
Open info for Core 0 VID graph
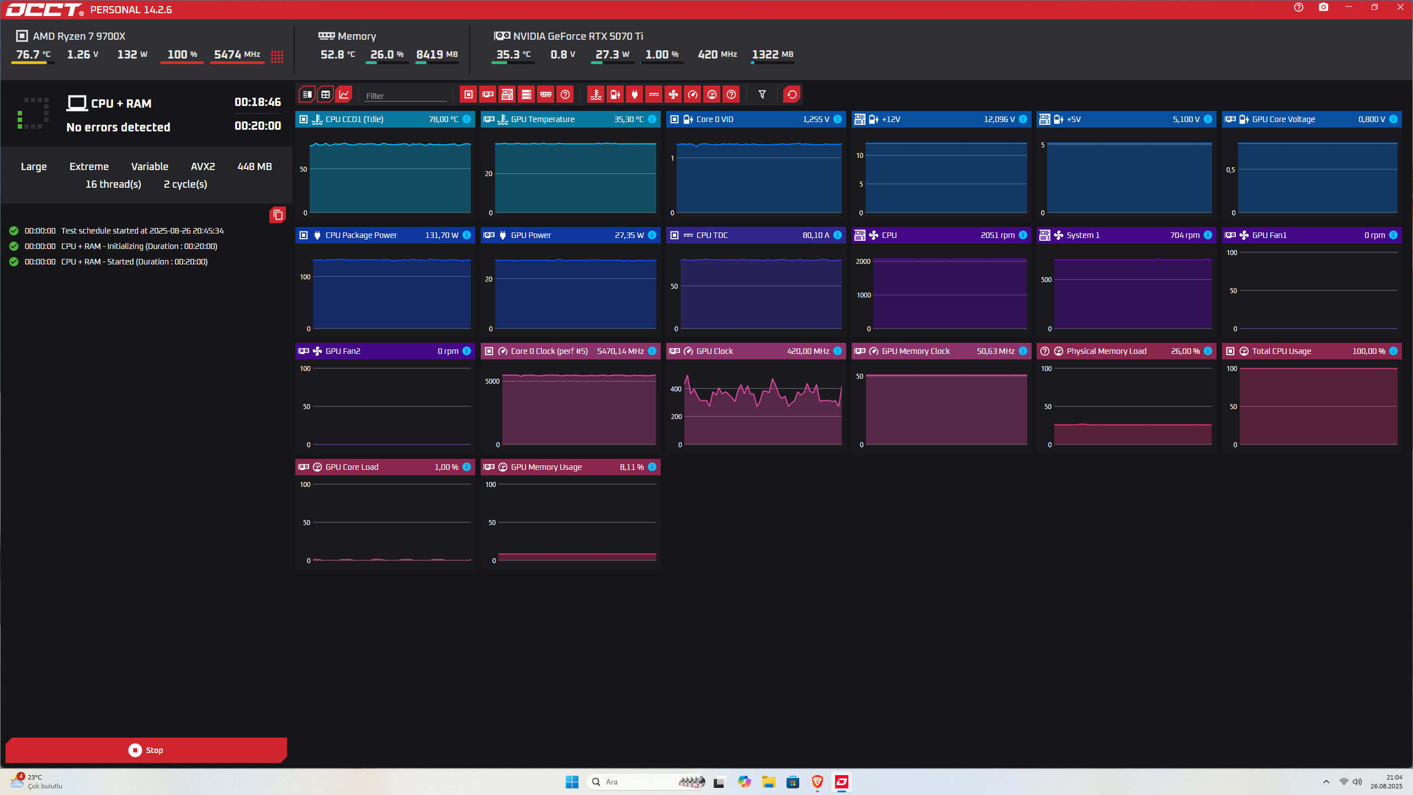[x=838, y=119]
